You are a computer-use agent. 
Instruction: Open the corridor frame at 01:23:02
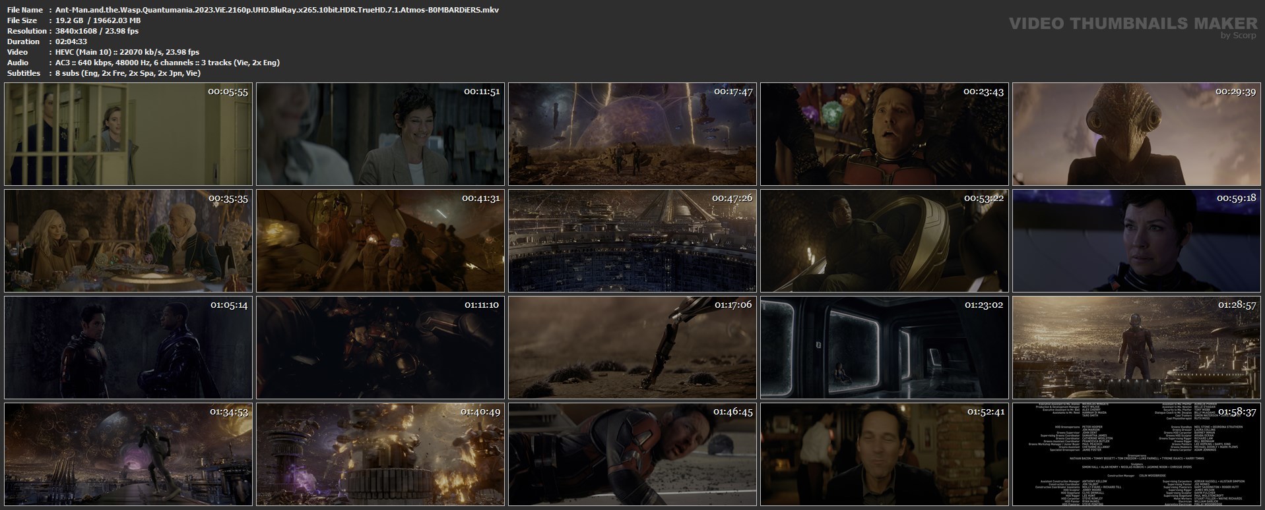tap(884, 347)
